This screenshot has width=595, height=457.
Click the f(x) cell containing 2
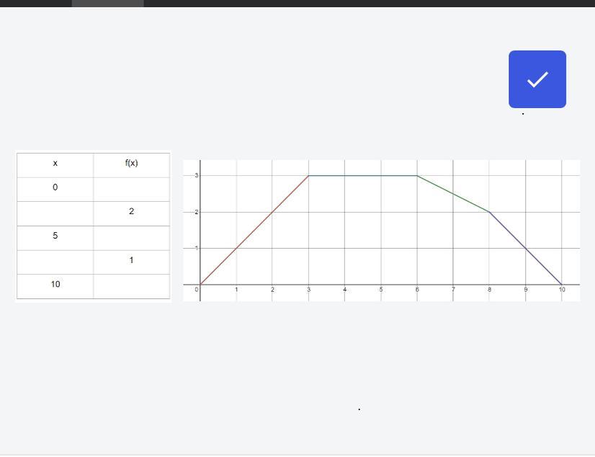pyautogui.click(x=131, y=213)
